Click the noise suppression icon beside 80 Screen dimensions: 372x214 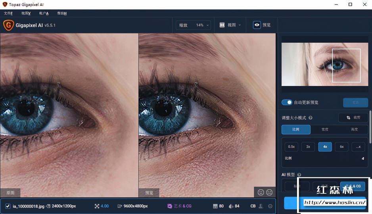point(215,206)
